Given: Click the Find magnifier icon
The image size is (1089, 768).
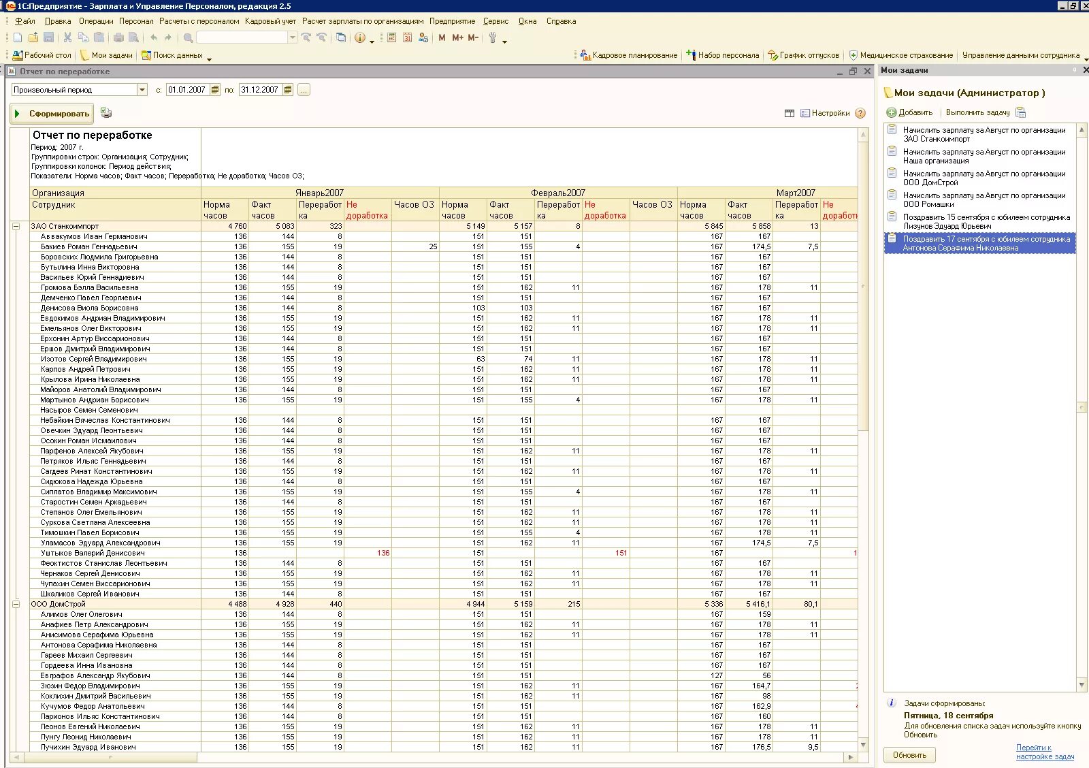Looking at the screenshot, I should pyautogui.click(x=188, y=38).
